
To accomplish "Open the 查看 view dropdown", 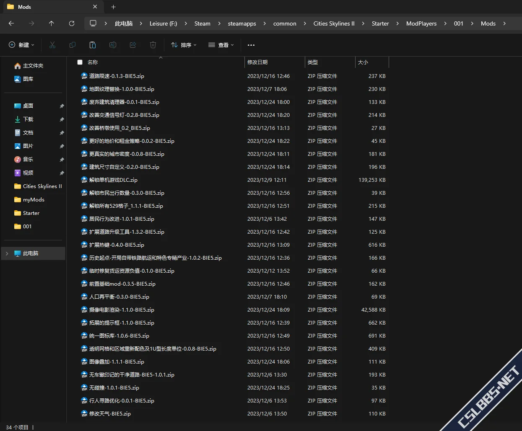I will [221, 45].
